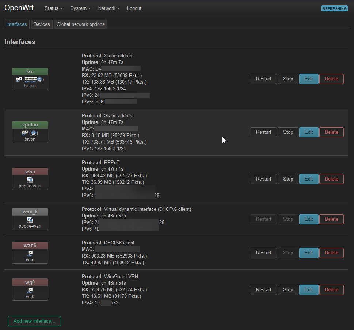Expand the System dropdown menu
This screenshot has height=330, width=354.
click(x=80, y=8)
